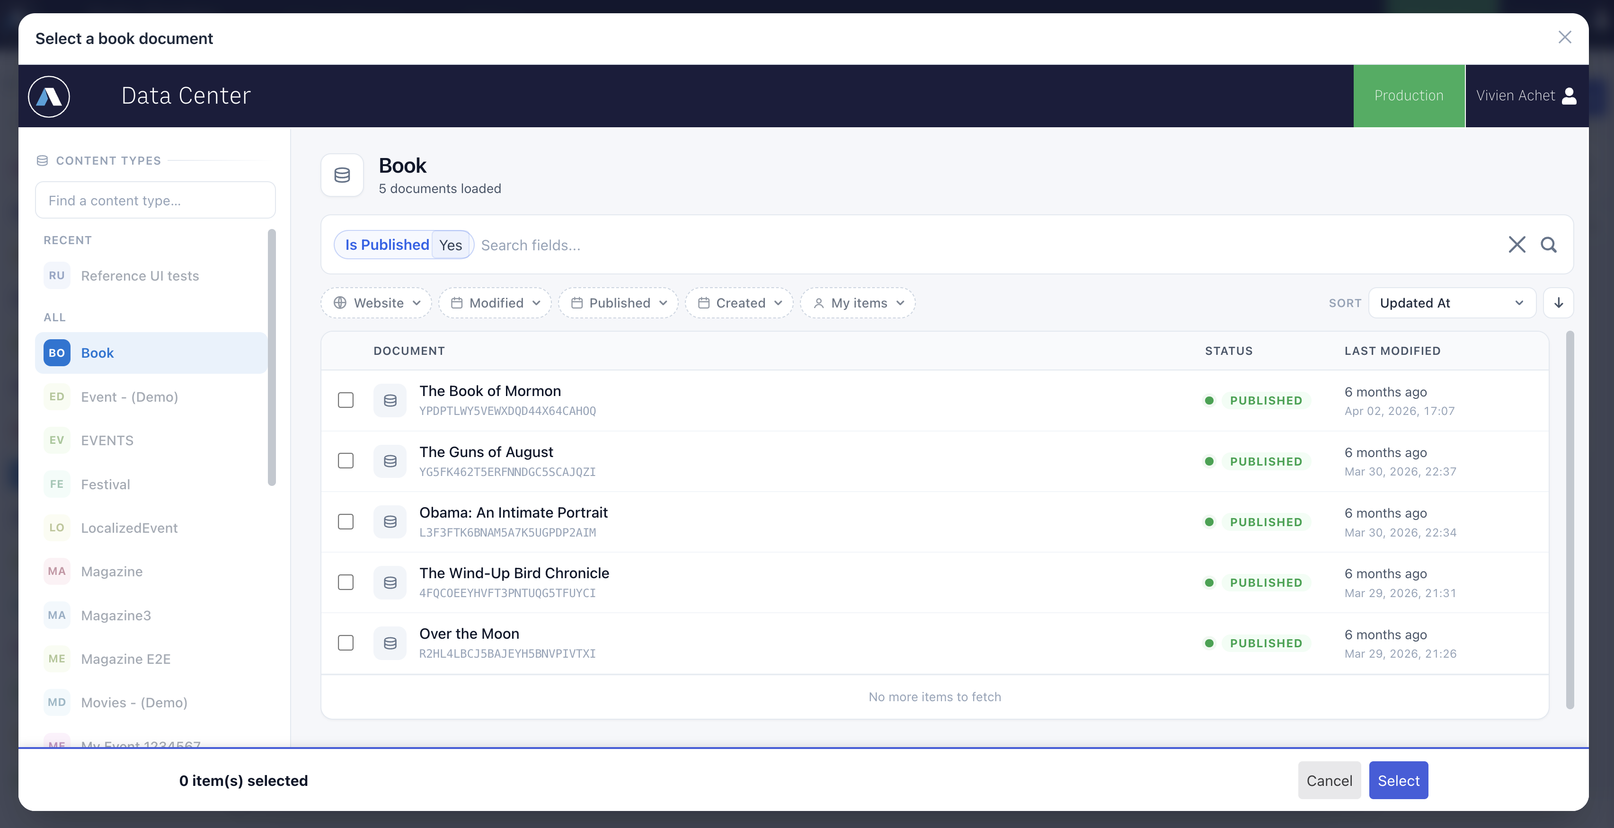Click the green Production environment button
The width and height of the screenshot is (1614, 828).
1409,96
